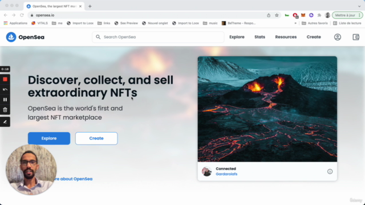The width and height of the screenshot is (365, 205).
Task: Open the VITALS bookmark
Action: (40, 23)
